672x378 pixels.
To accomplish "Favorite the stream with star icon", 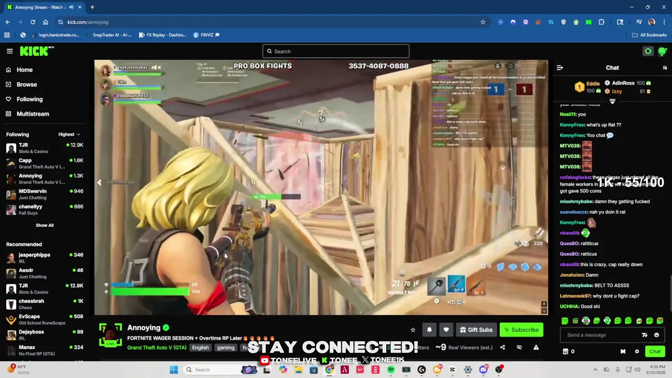I will tap(413, 330).
